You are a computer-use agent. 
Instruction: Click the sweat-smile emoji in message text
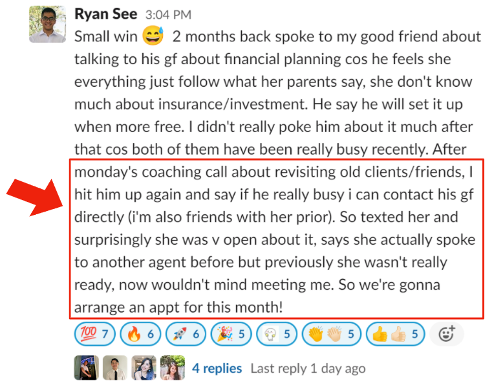click(153, 36)
